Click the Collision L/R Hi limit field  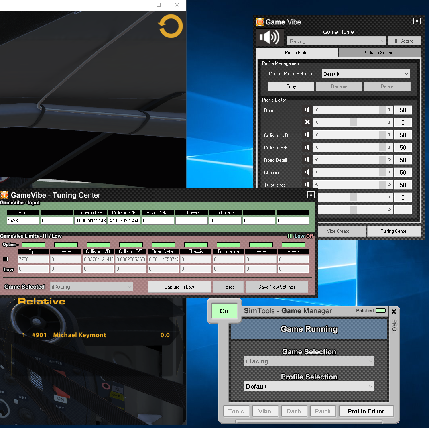[x=98, y=259]
